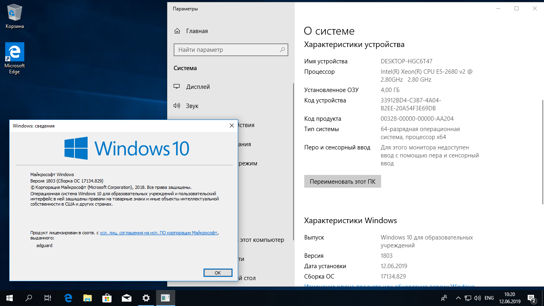
Task: Switch the ENG input language indicator
Action: 489,298
